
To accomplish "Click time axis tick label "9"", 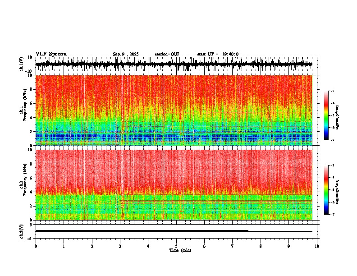I will (x=288, y=246).
